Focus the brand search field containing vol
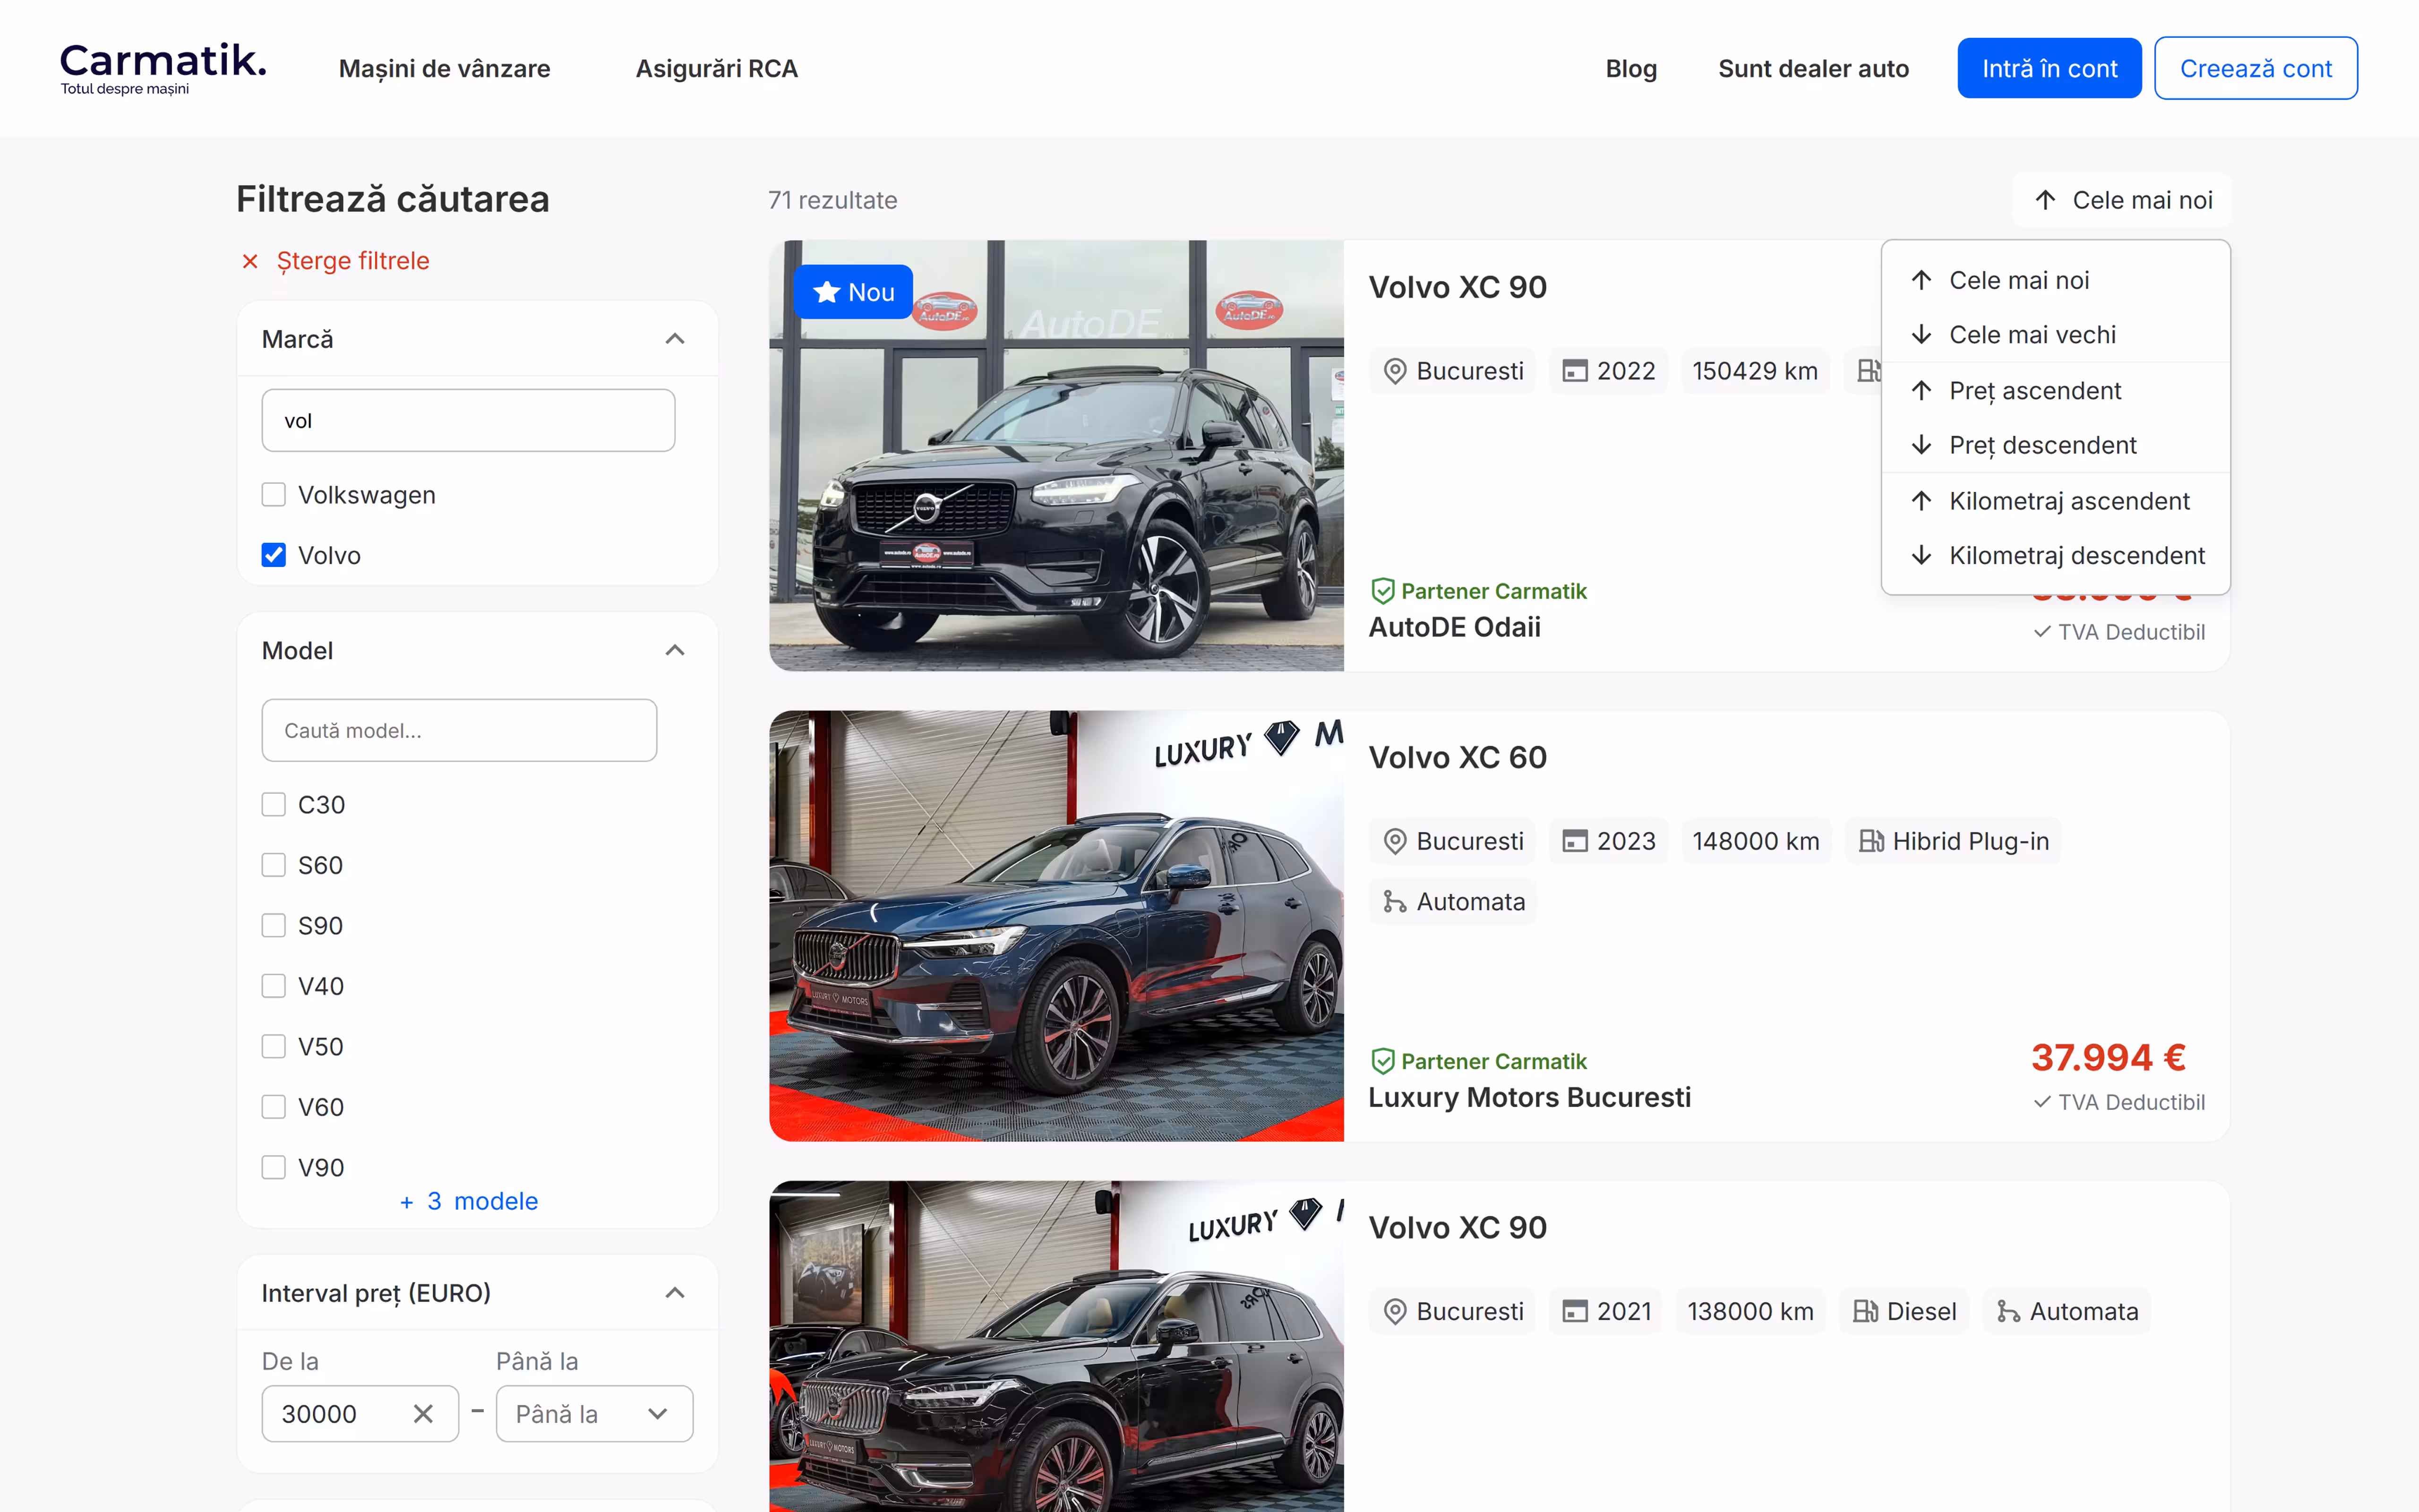Screen dimensions: 2419x1512 pyautogui.click(x=468, y=420)
